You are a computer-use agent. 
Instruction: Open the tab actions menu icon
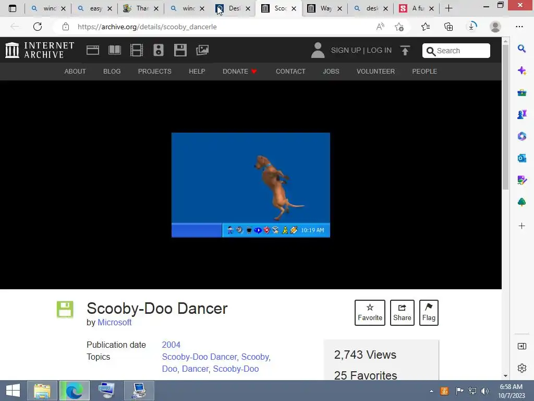coord(13,8)
